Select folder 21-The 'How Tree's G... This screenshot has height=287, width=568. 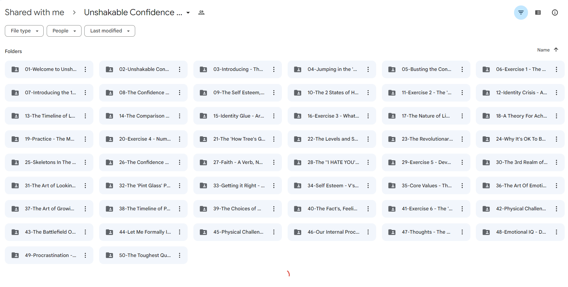point(238,139)
